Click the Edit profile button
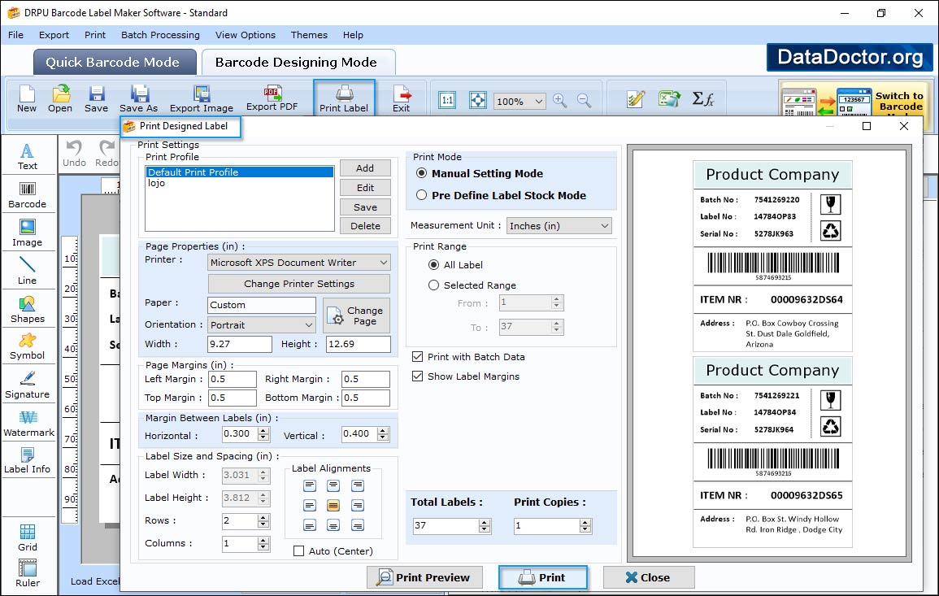 tap(365, 188)
